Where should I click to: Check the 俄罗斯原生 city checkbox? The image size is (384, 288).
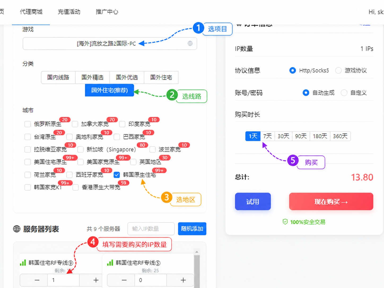click(28, 124)
